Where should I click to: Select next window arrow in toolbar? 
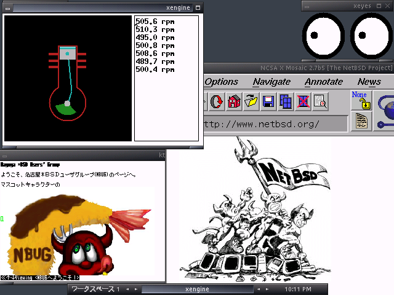[x=267, y=289]
